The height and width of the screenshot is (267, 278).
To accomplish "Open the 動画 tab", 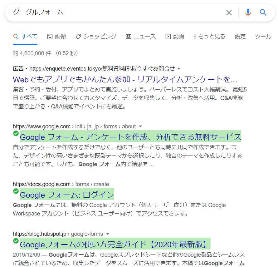I will coord(175,36).
